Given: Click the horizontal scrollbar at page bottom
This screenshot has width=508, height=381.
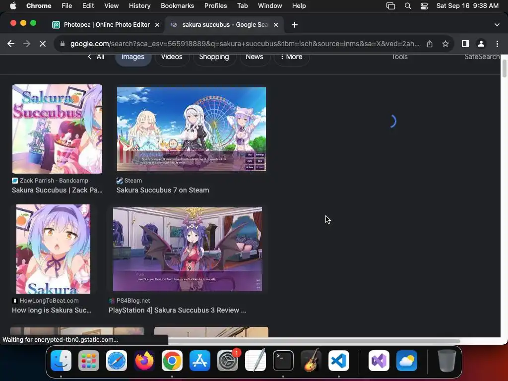Looking at the screenshot, I should (x=314, y=341).
